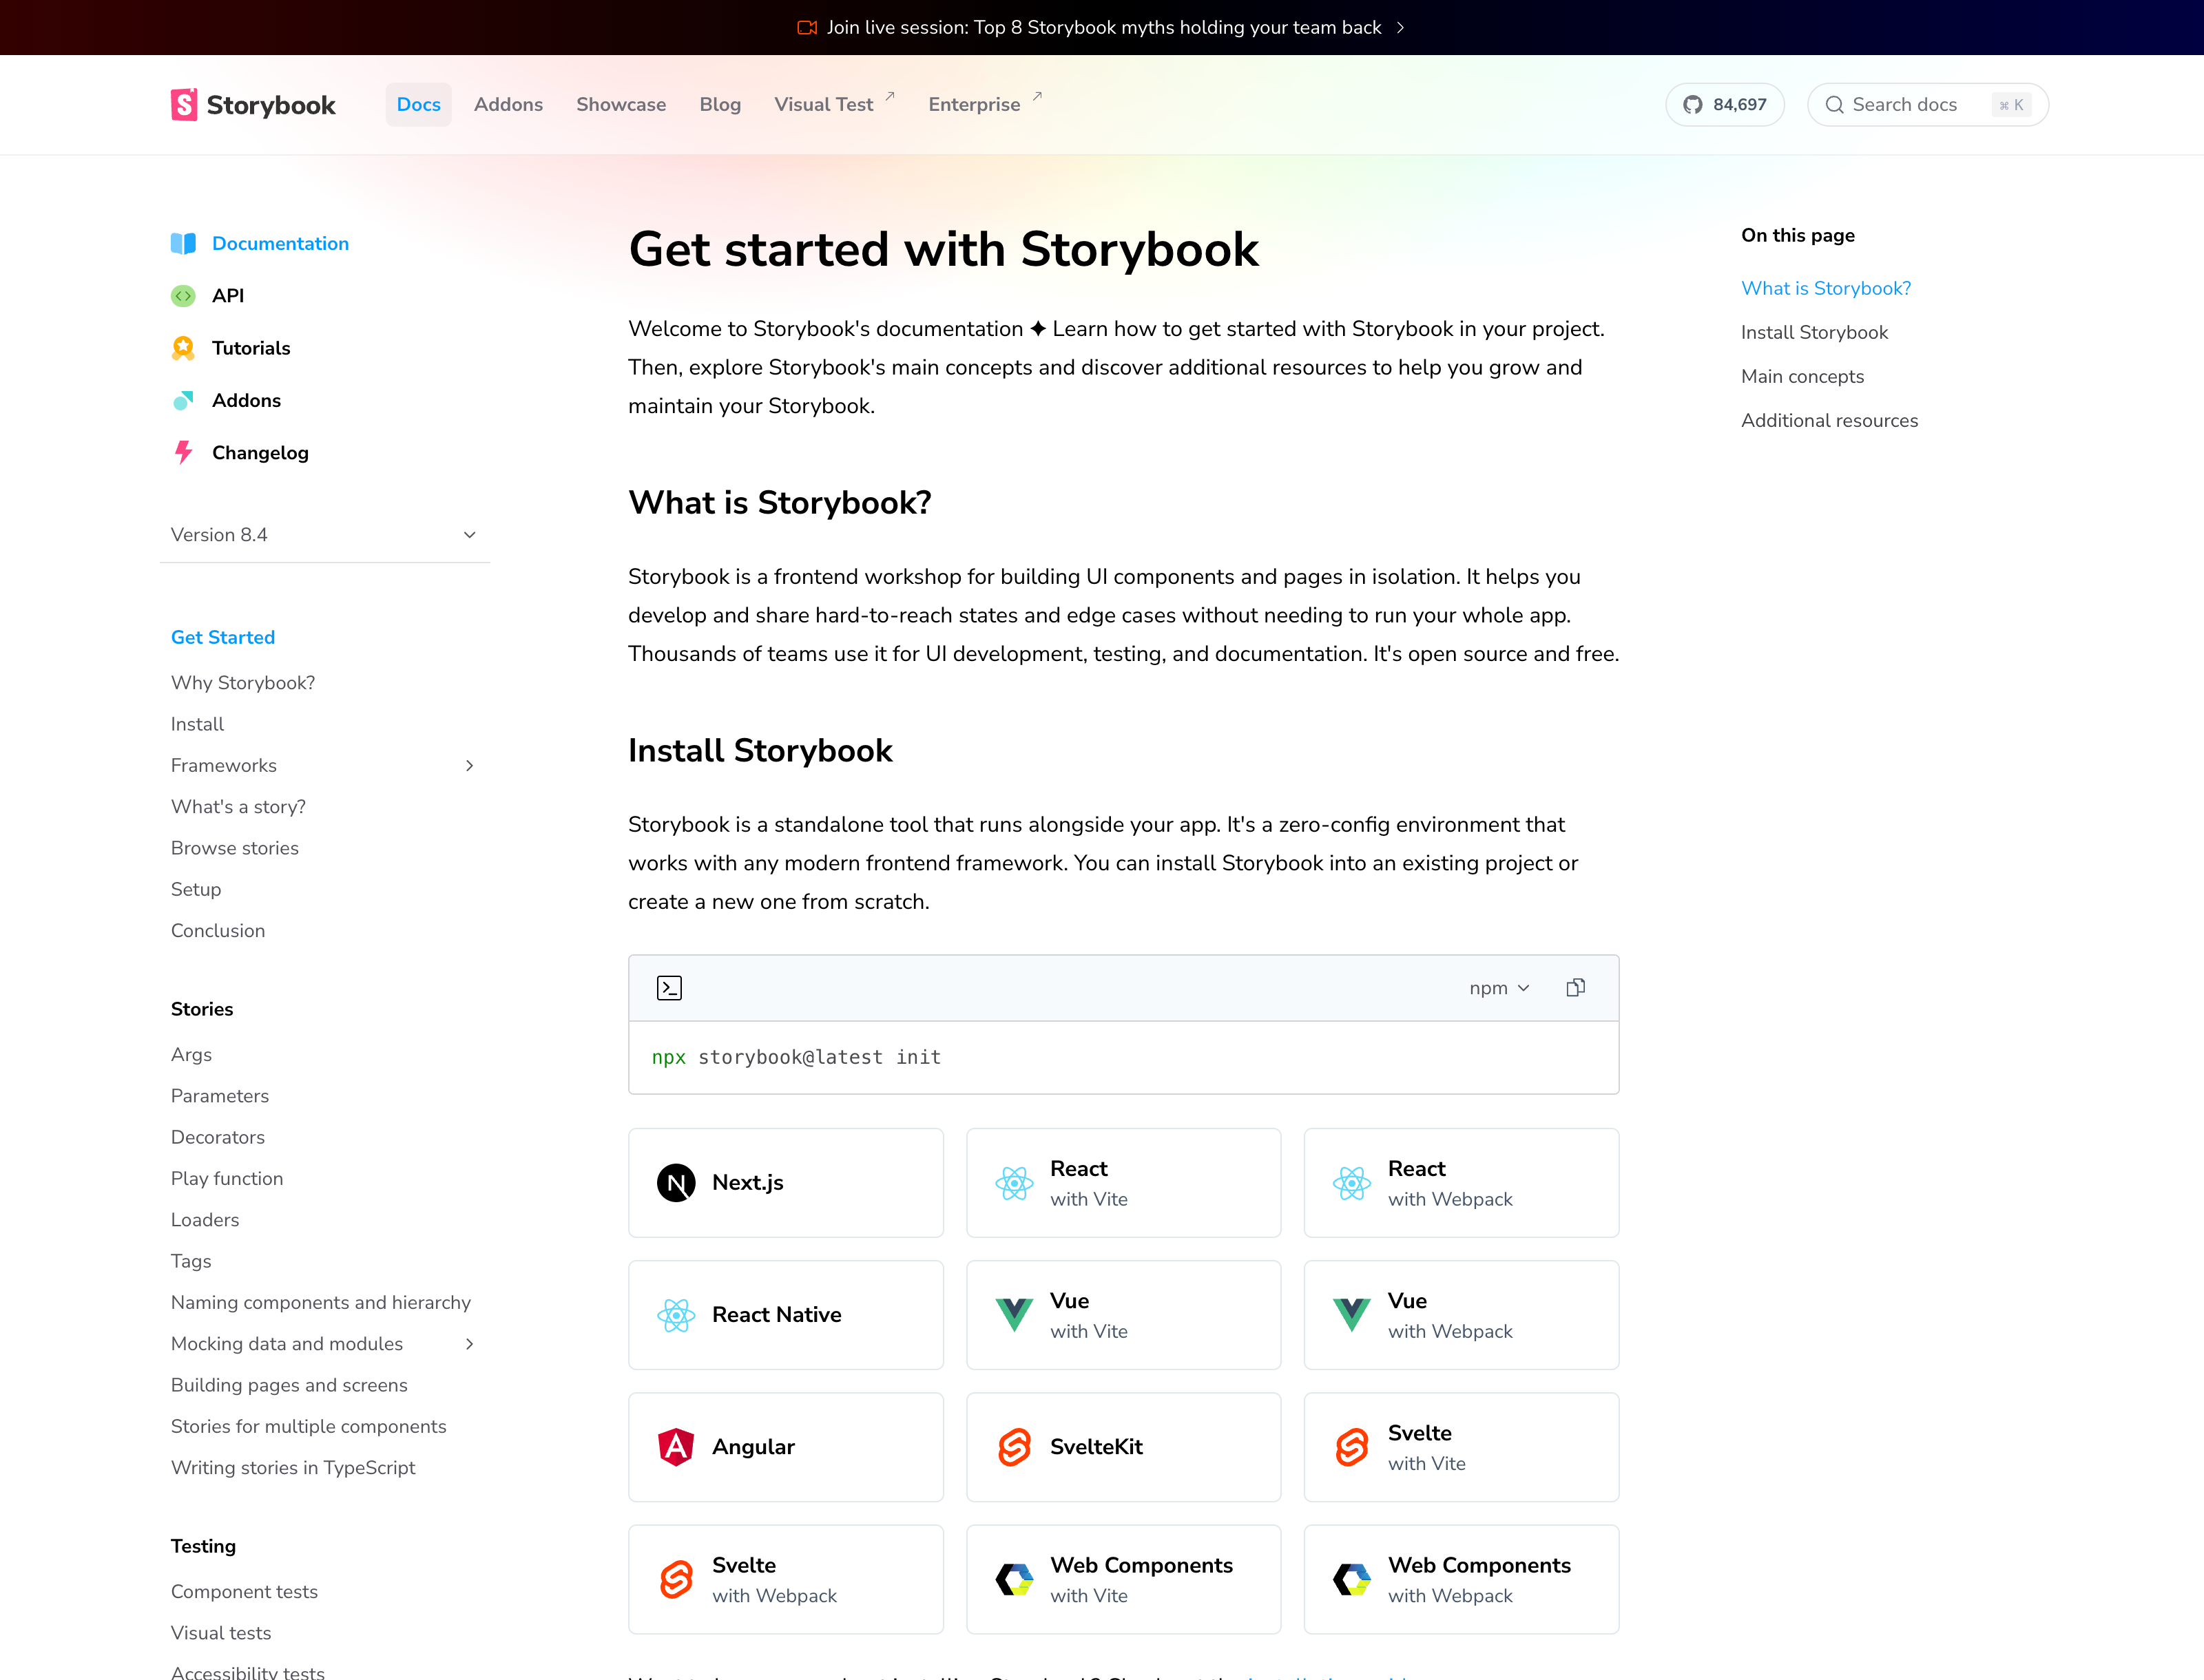Jump to Main concepts section link
The width and height of the screenshot is (2204, 1680).
(1802, 377)
